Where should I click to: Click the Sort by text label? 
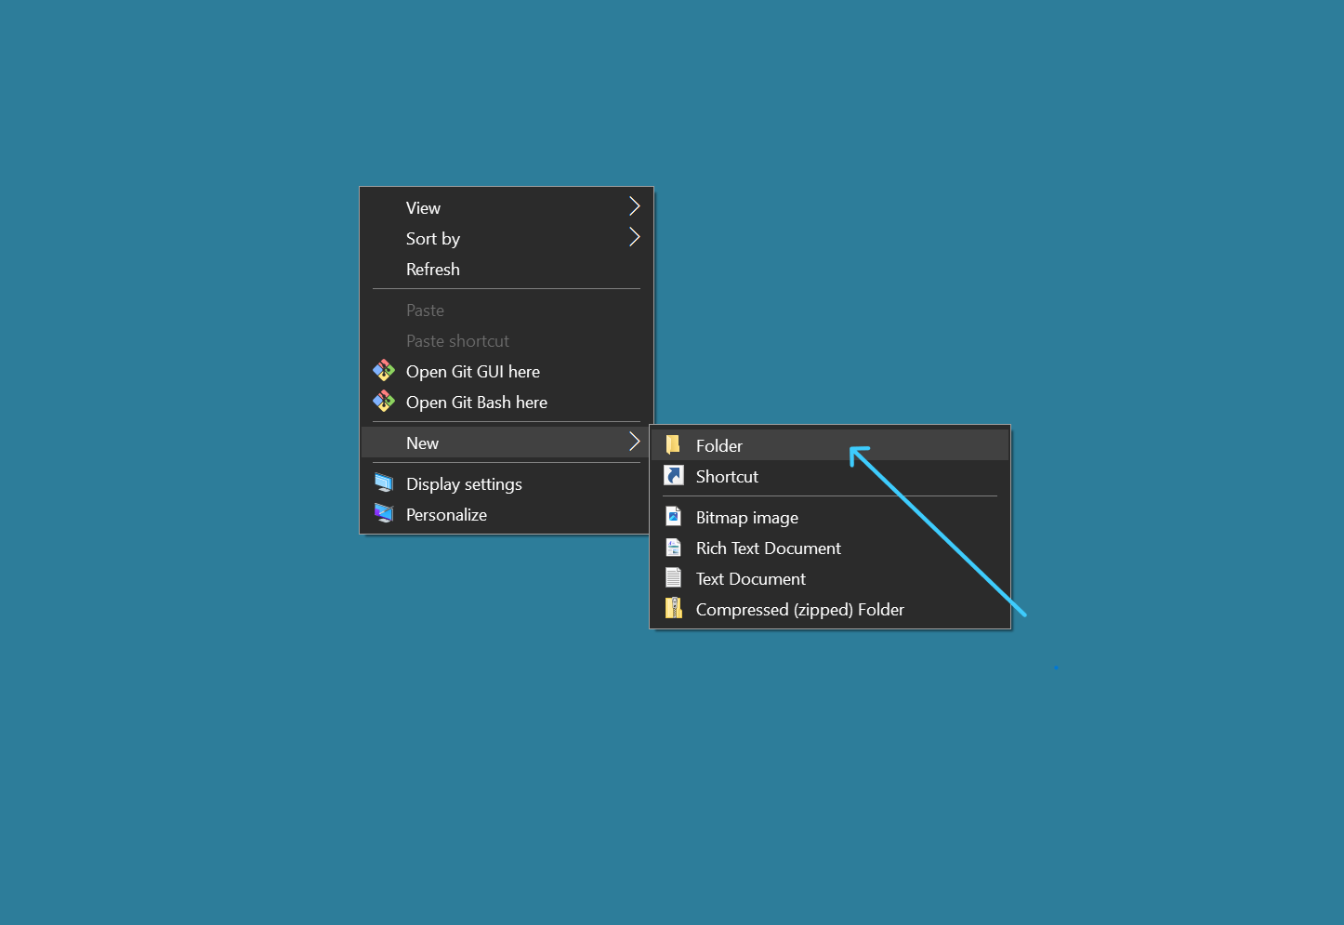(x=433, y=239)
